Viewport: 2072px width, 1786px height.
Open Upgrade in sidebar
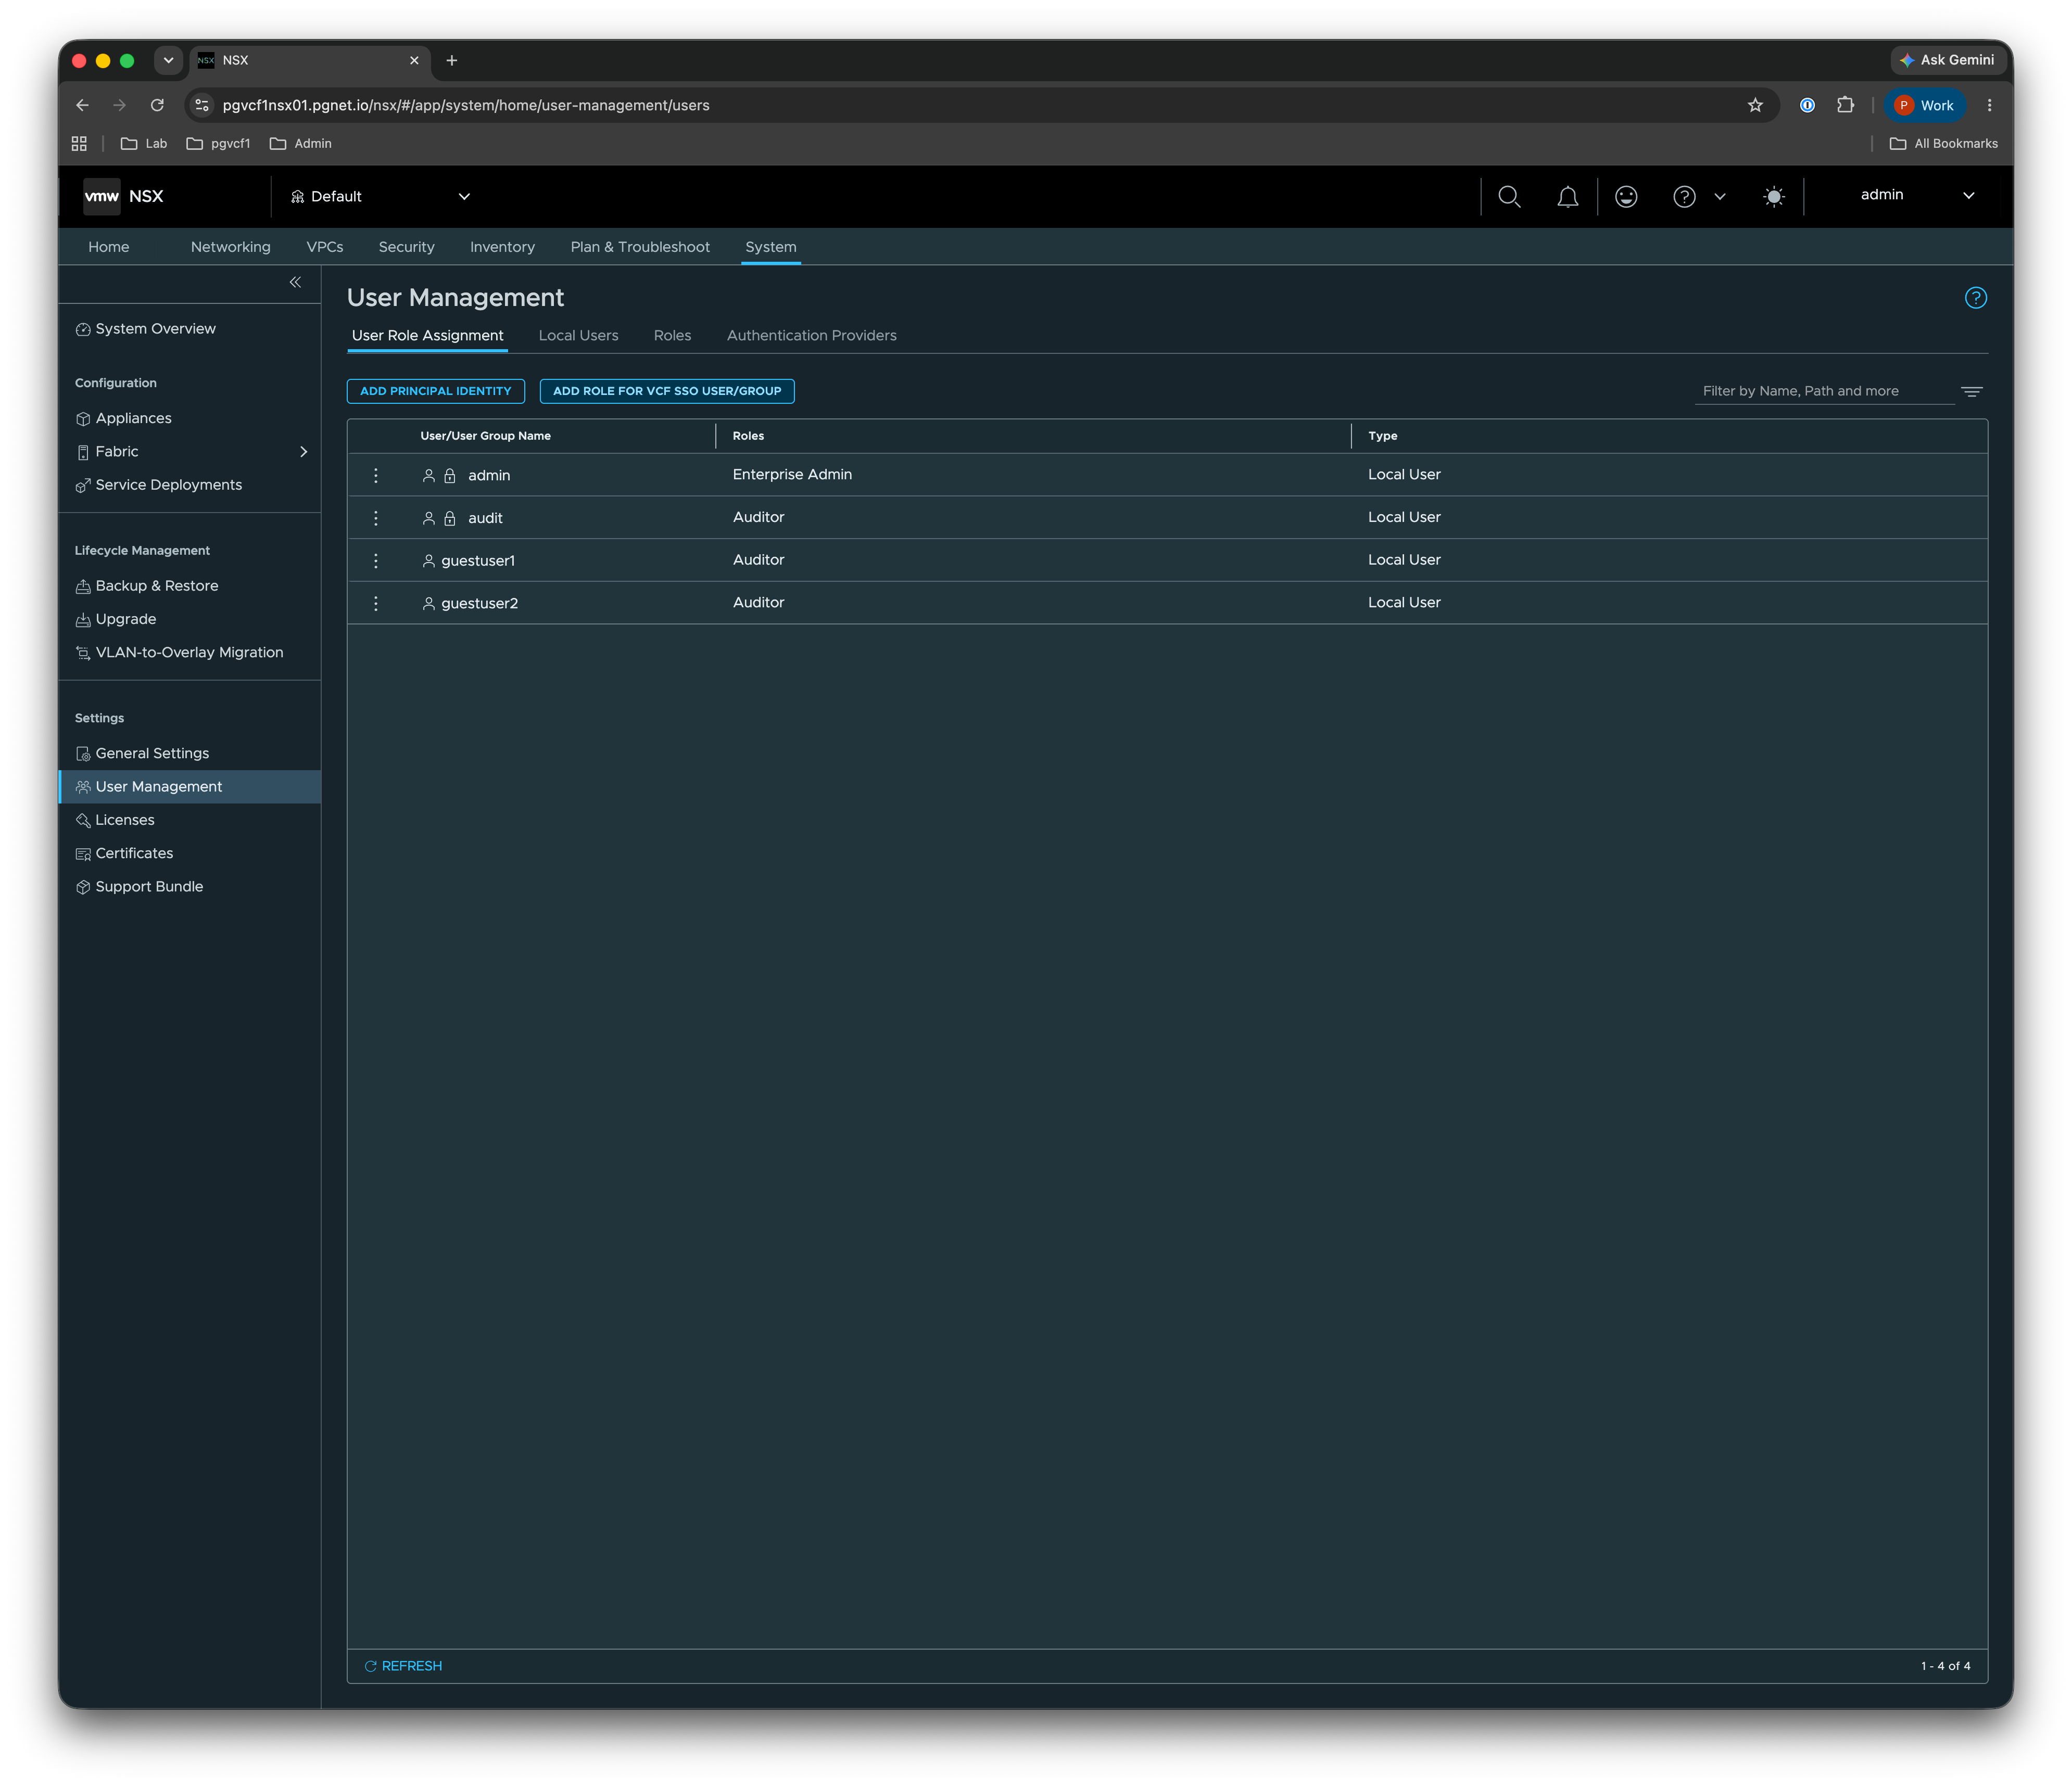click(x=116, y=620)
